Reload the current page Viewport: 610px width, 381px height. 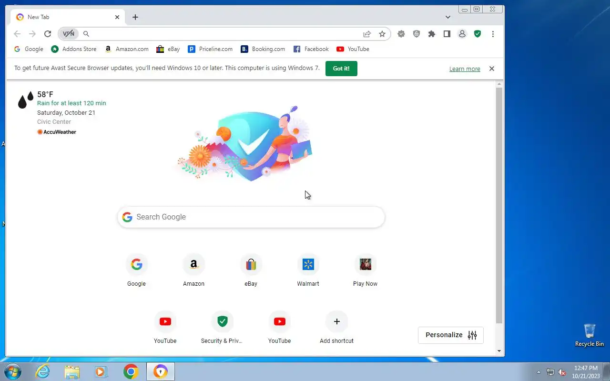(48, 34)
